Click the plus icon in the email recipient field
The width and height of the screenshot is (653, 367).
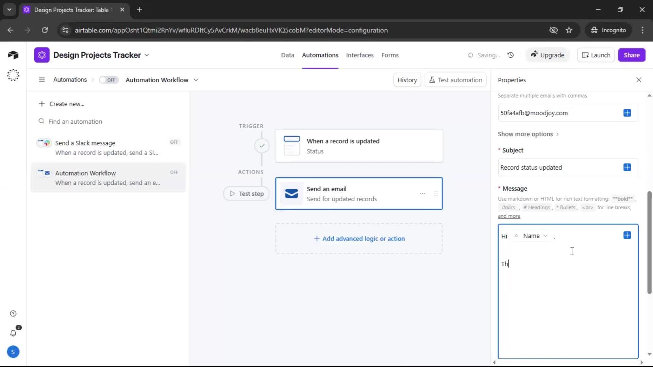627,113
